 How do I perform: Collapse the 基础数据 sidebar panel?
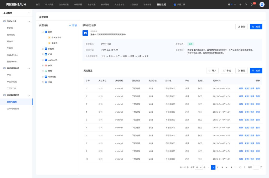pos(29,13)
